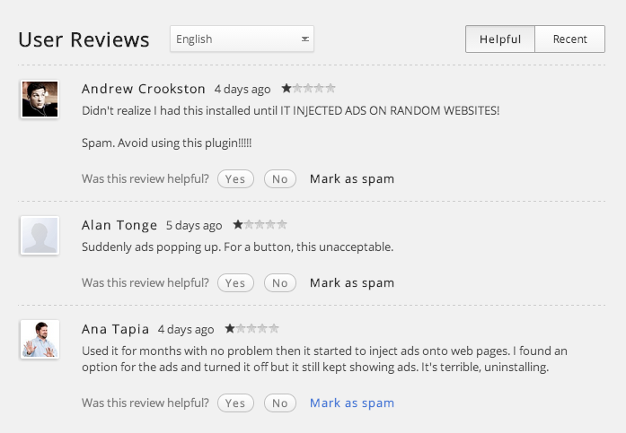The width and height of the screenshot is (626, 433).
Task: Click Andrew Crookston's one-star rating
Action: click(x=308, y=89)
